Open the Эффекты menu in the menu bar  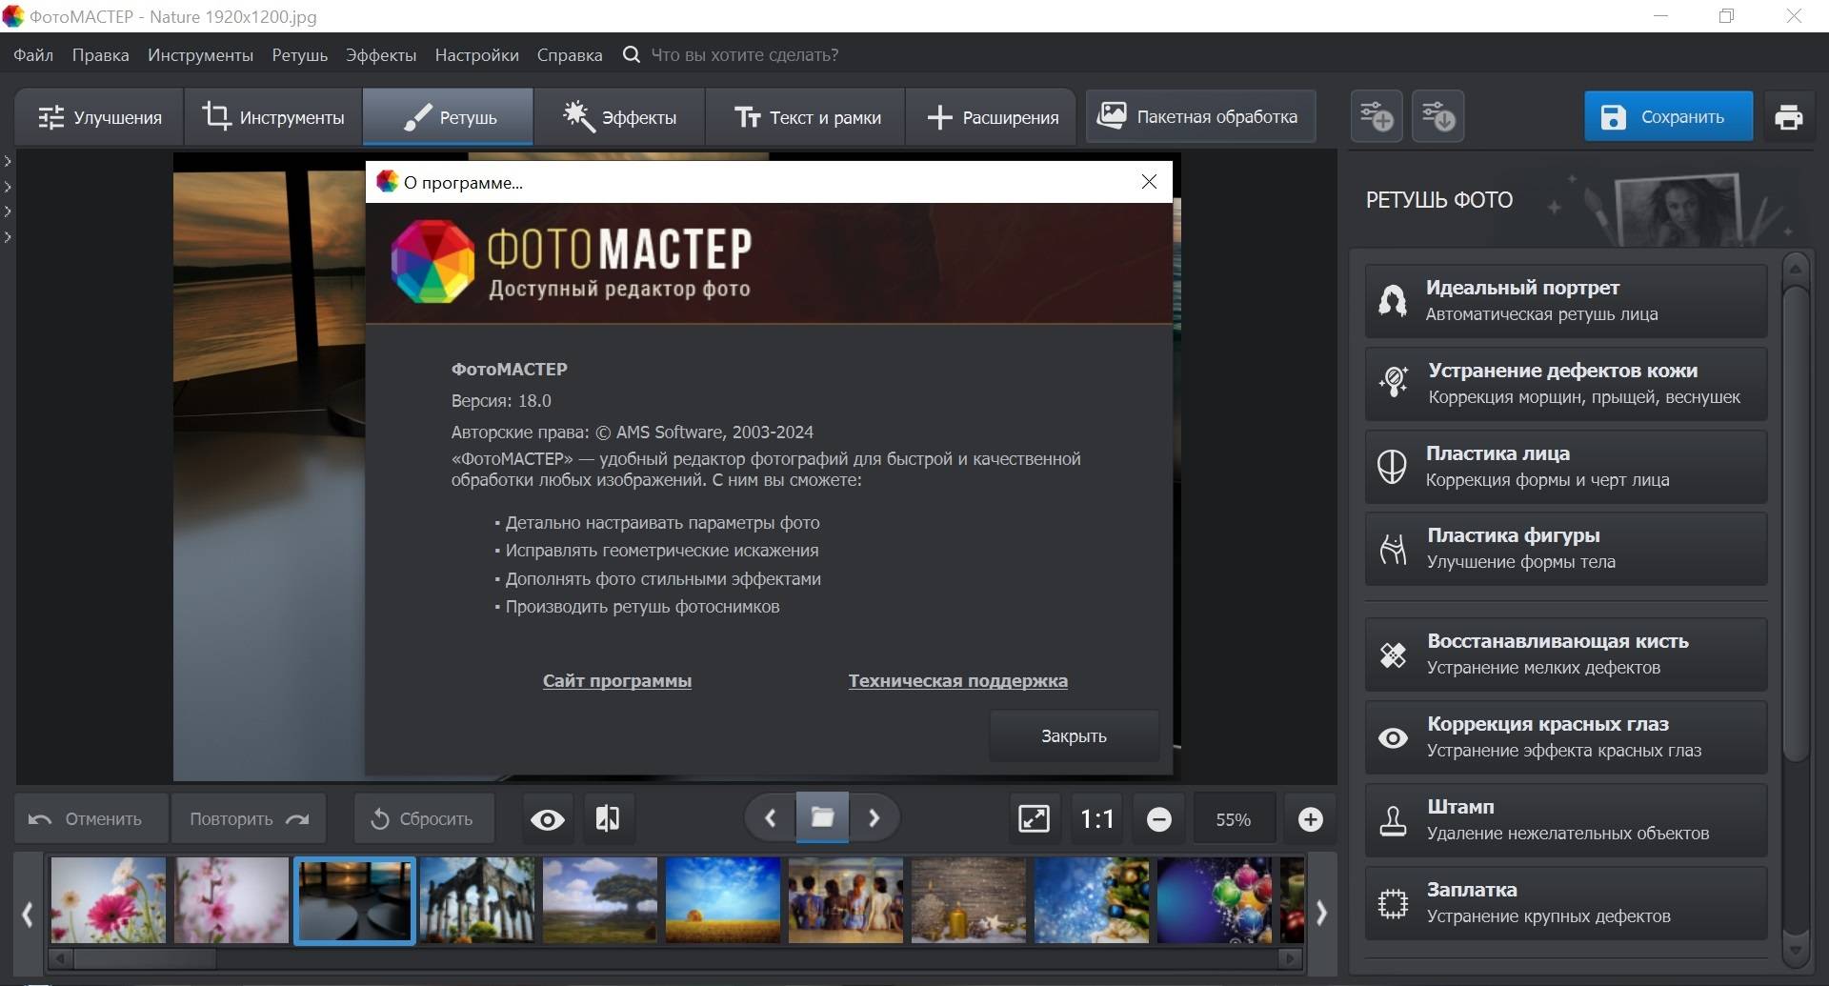(x=380, y=55)
